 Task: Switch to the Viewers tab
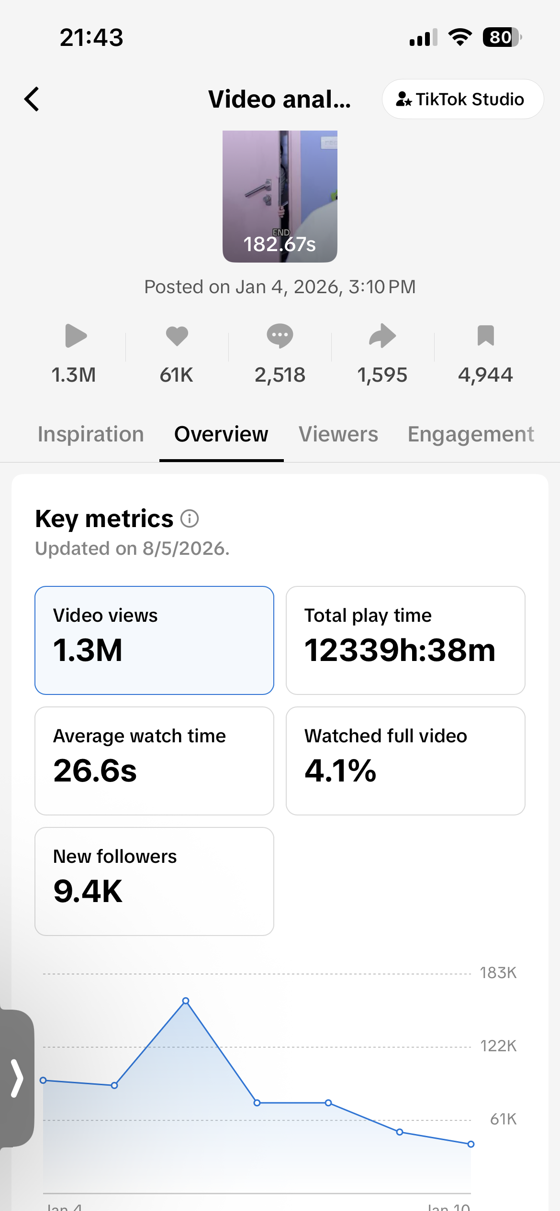click(338, 434)
